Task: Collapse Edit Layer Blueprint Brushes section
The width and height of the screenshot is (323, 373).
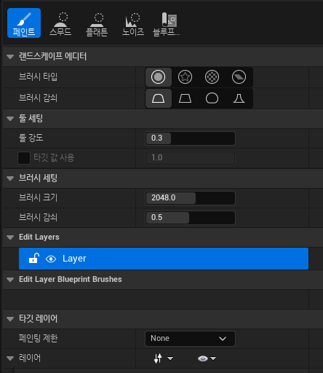Action: tap(10, 280)
